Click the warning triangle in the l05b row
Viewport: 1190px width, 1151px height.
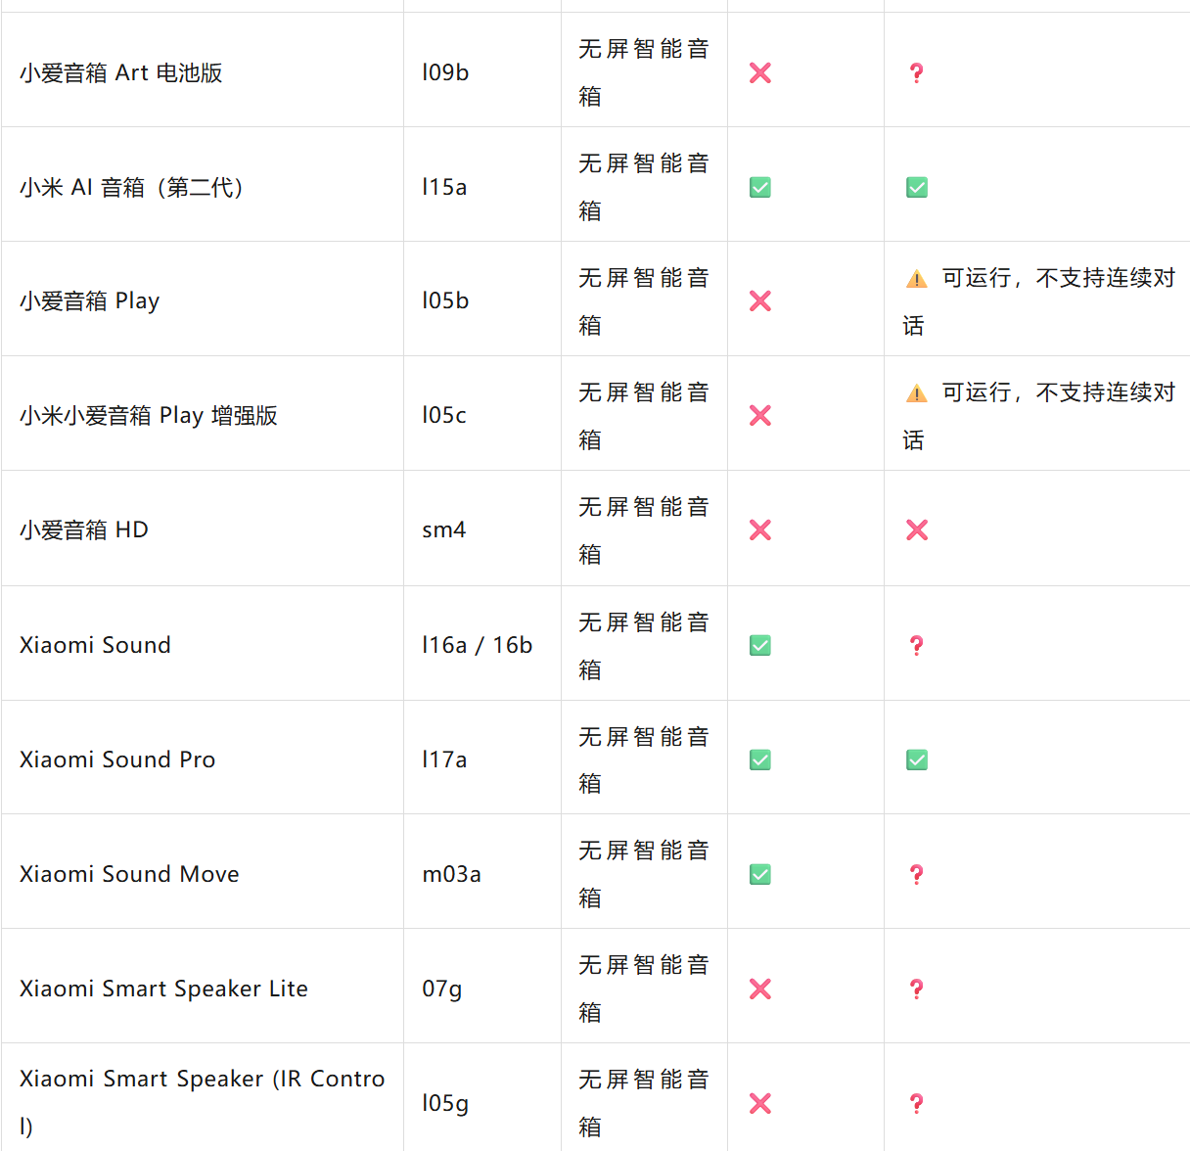[x=917, y=279]
